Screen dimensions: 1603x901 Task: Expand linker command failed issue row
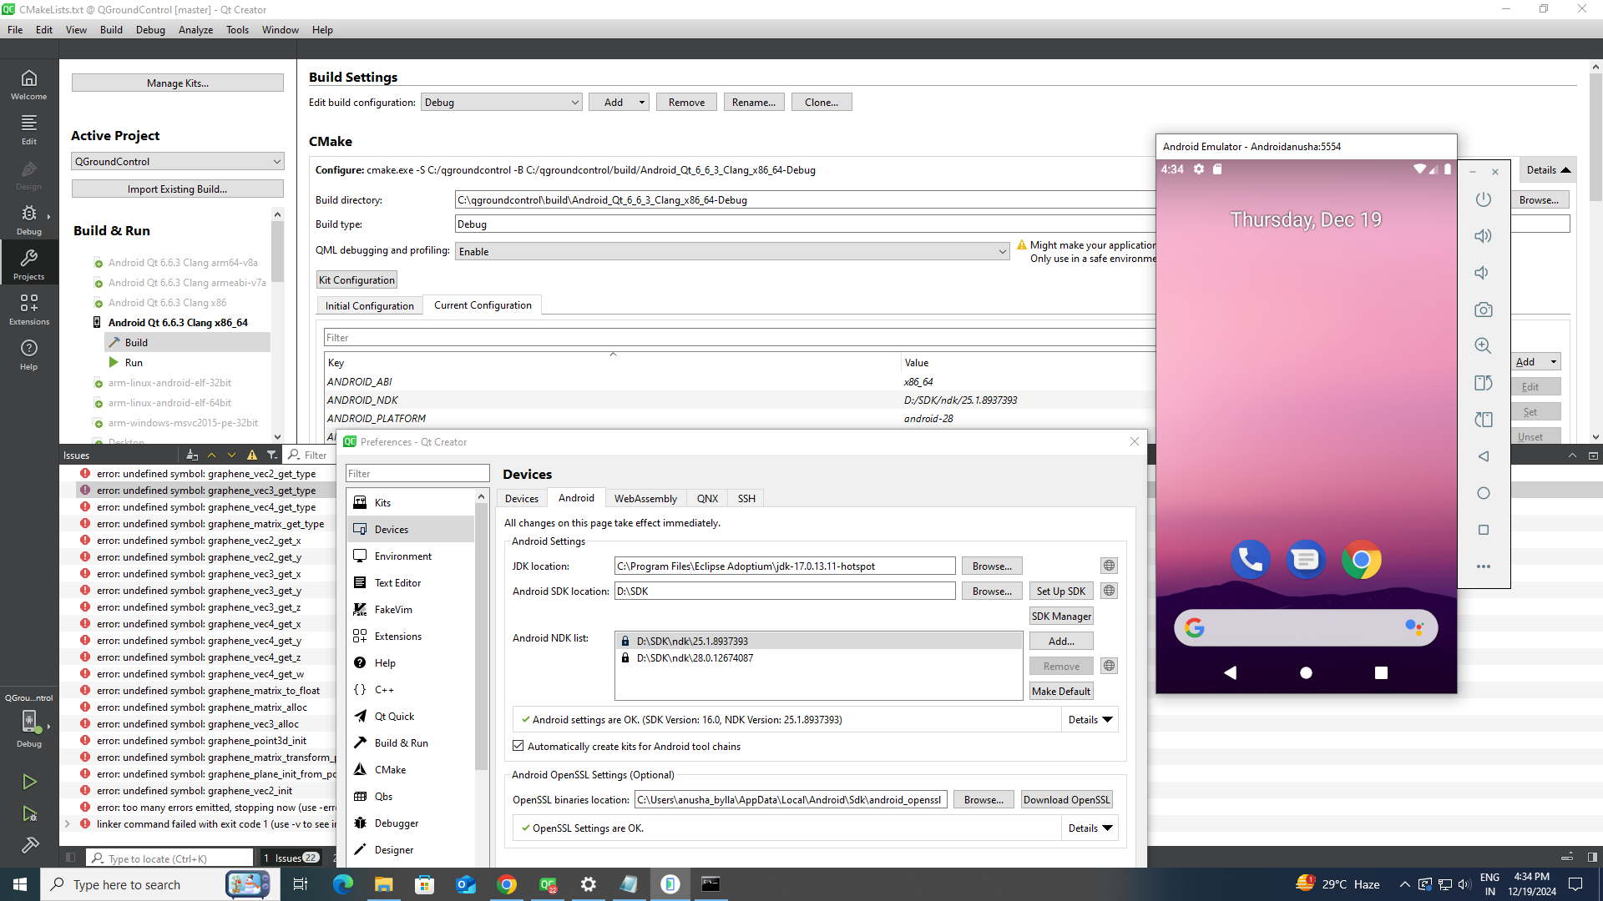[67, 824]
